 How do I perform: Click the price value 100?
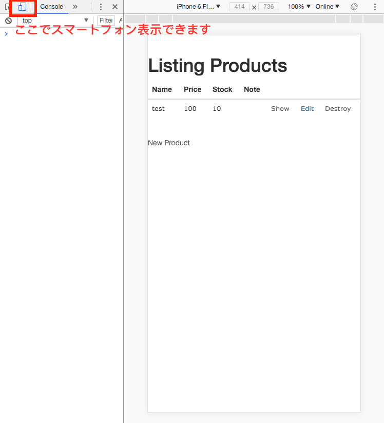pyautogui.click(x=190, y=109)
